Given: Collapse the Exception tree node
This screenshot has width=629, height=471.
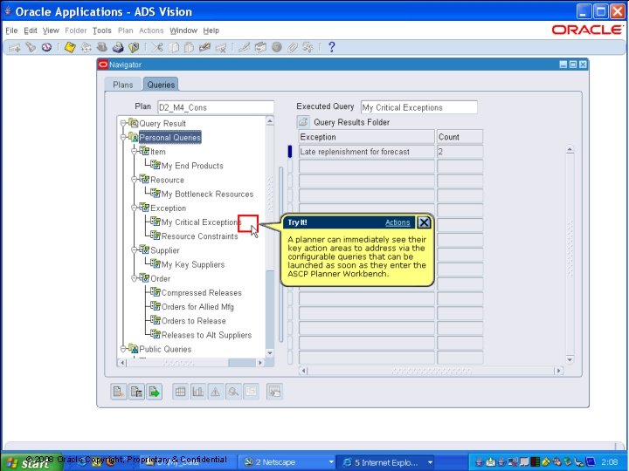Looking at the screenshot, I should point(135,208).
